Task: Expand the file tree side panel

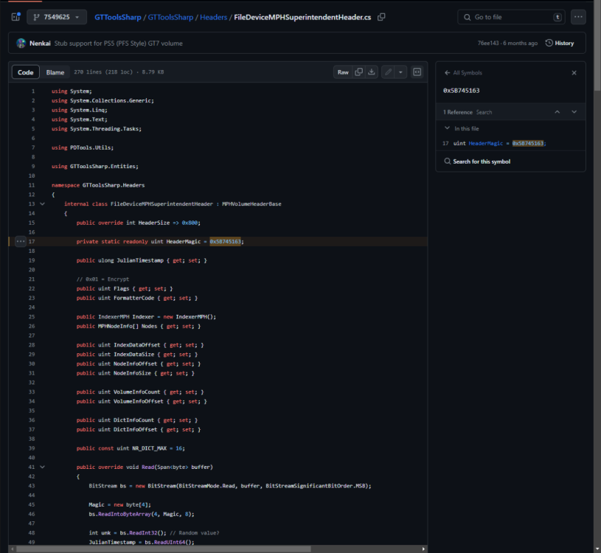Action: (15, 17)
